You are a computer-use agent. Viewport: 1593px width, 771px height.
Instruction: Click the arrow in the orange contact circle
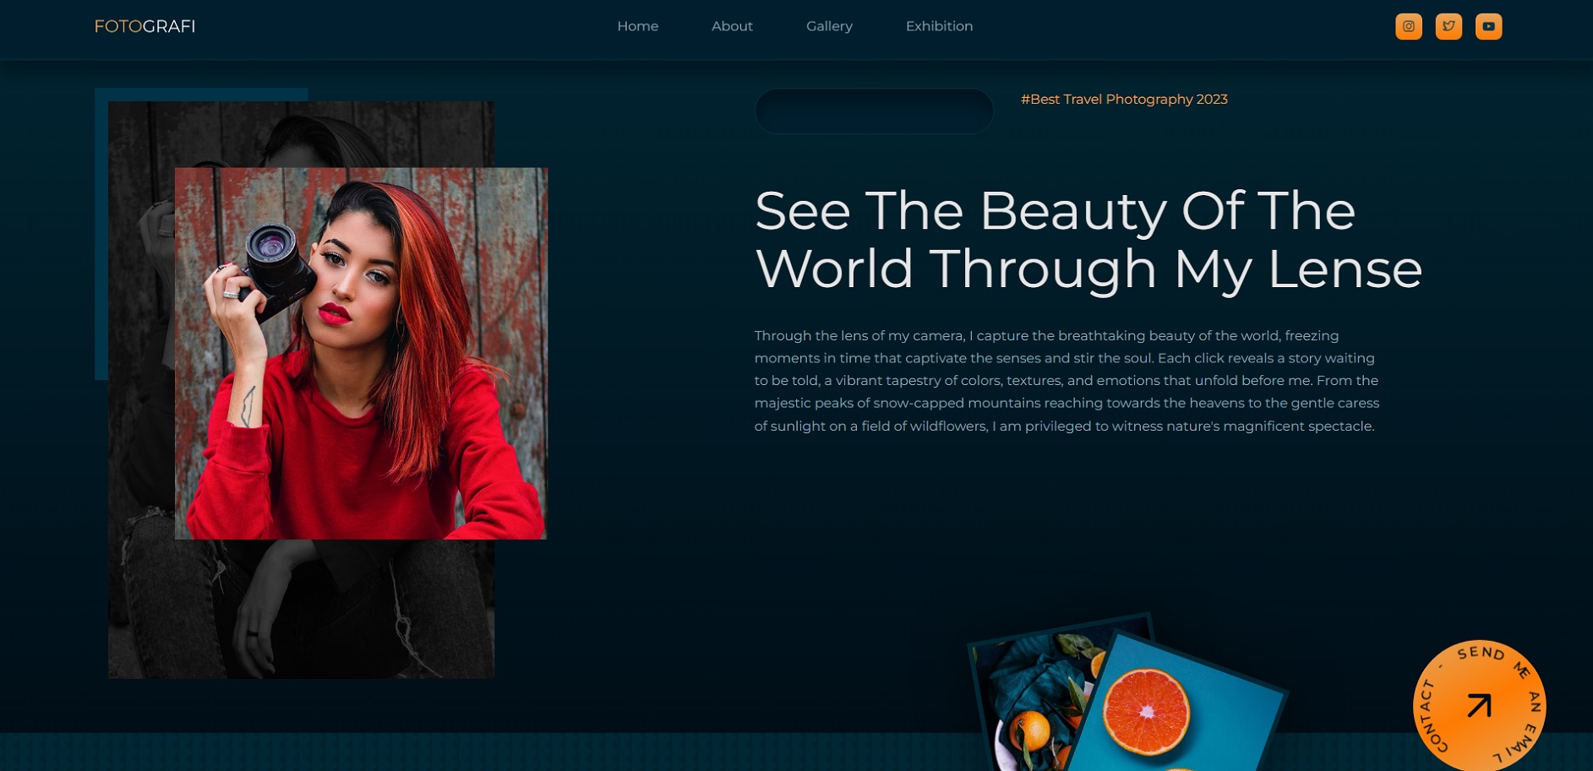coord(1479,705)
